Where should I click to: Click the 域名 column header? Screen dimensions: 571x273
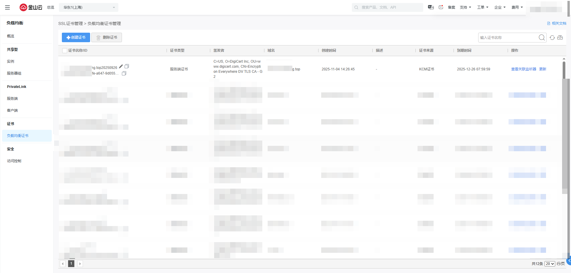(x=271, y=51)
